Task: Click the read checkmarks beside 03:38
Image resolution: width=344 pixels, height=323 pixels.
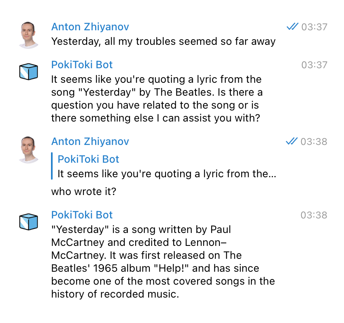Action: 292,141
